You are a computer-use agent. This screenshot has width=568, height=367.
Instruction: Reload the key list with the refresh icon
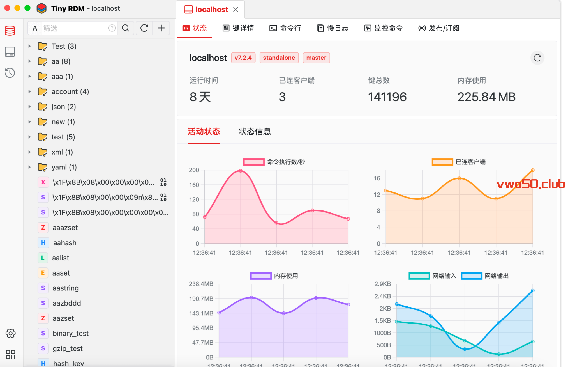click(144, 28)
